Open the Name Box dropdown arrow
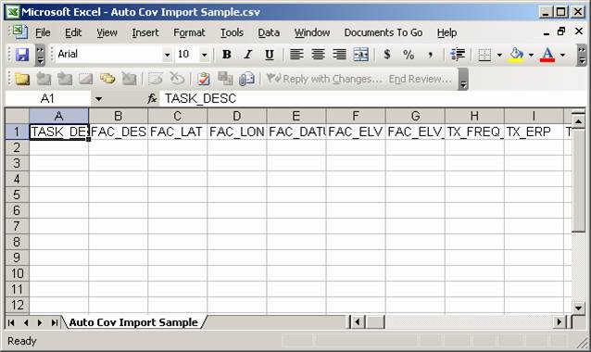 tap(98, 99)
